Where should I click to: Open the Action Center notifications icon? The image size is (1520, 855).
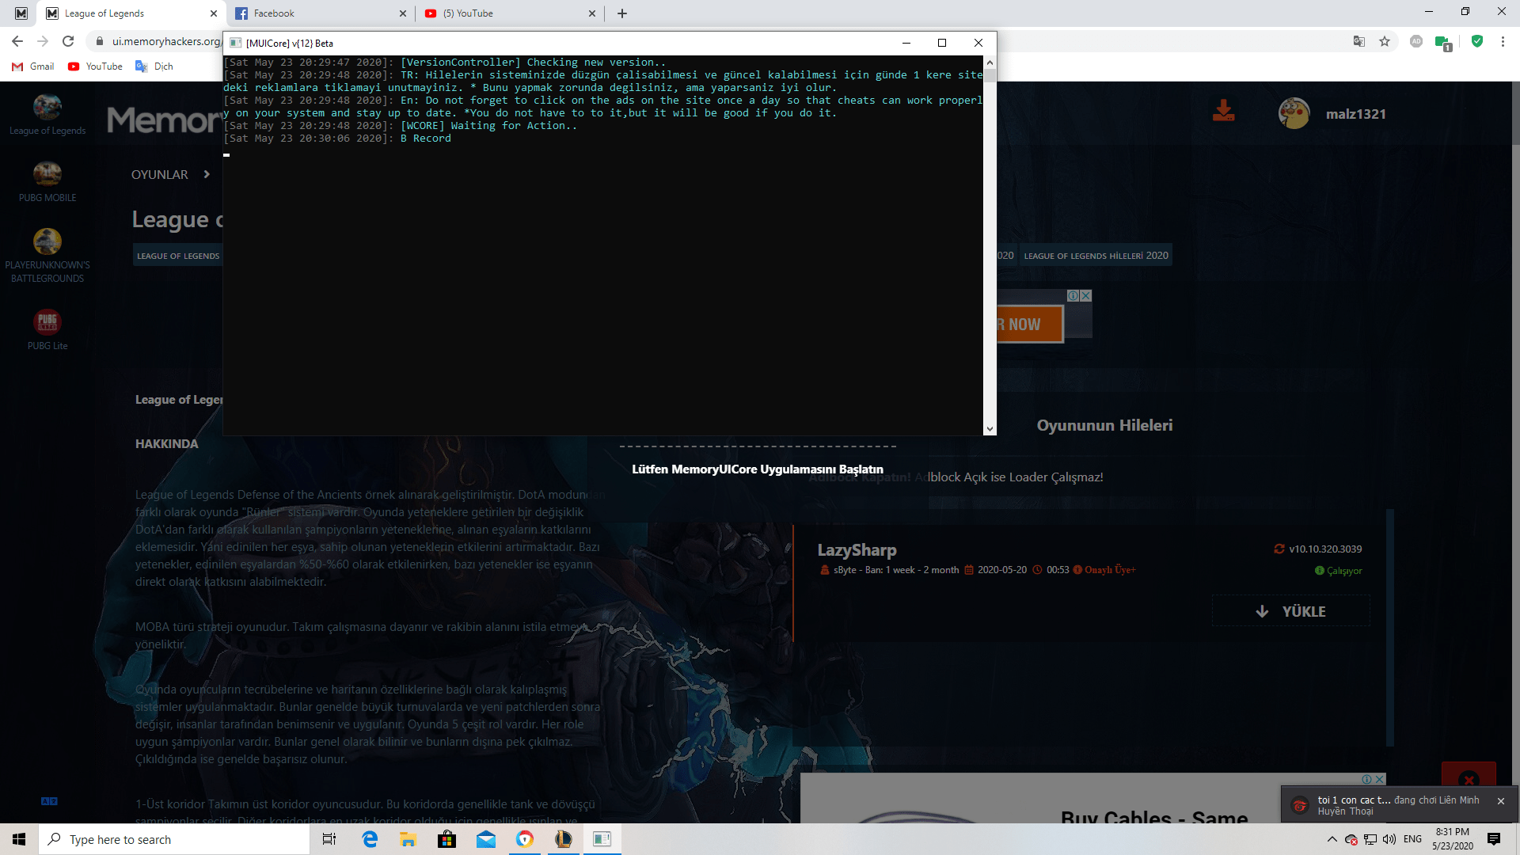click(1494, 839)
